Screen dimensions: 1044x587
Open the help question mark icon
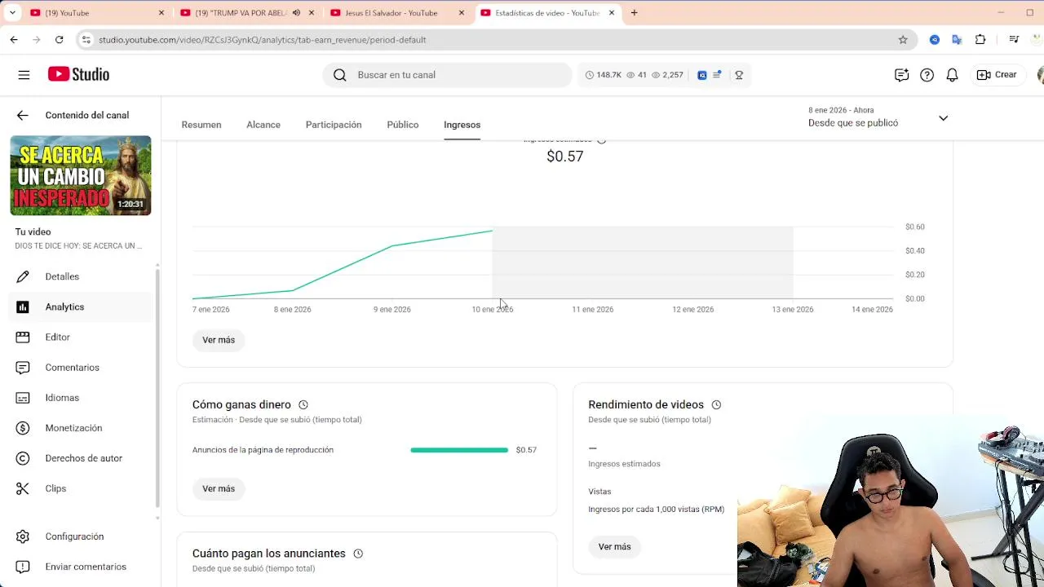927,75
